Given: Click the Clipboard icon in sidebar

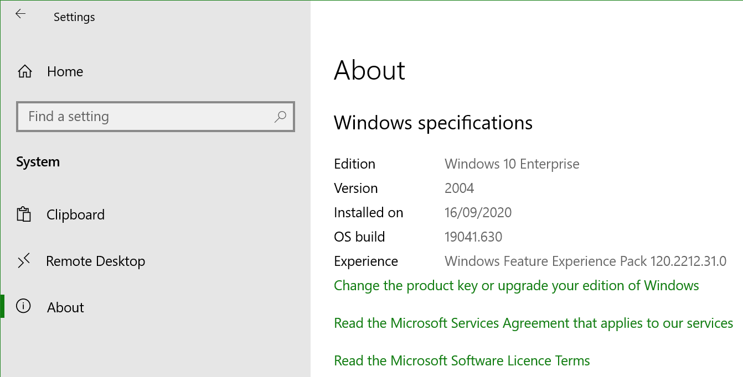Looking at the screenshot, I should click(x=24, y=214).
